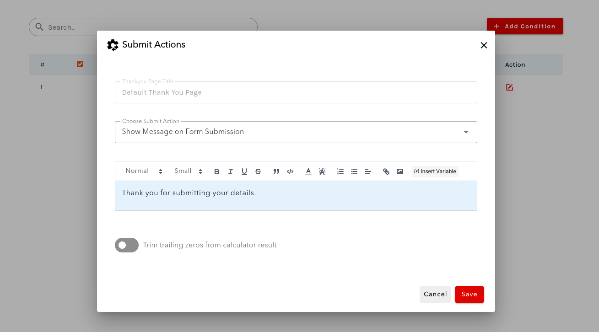Click the # column header
Image resolution: width=599 pixels, height=332 pixels.
point(43,64)
